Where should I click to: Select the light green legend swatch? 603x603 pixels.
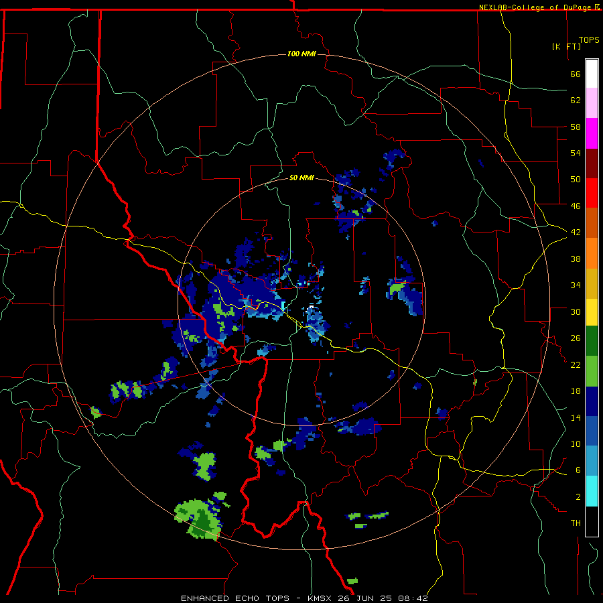click(x=592, y=371)
